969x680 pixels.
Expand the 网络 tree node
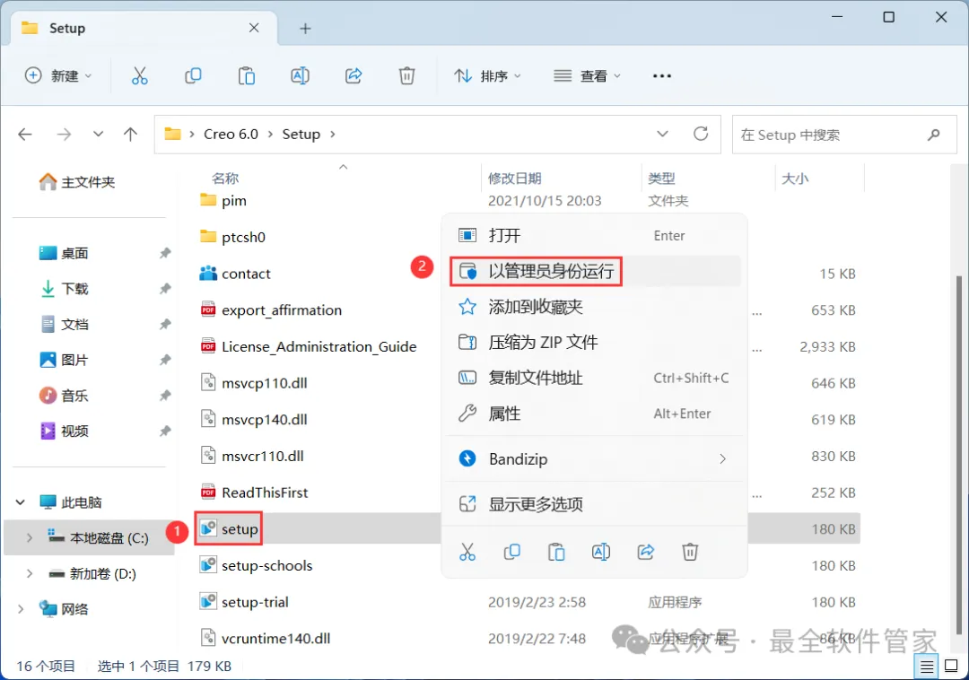click(x=21, y=610)
